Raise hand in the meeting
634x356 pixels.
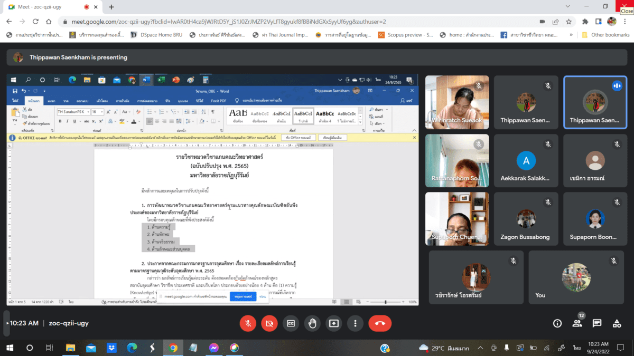[312, 323]
